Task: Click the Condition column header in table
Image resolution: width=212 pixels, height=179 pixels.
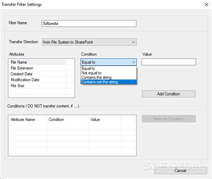Action: (68, 120)
